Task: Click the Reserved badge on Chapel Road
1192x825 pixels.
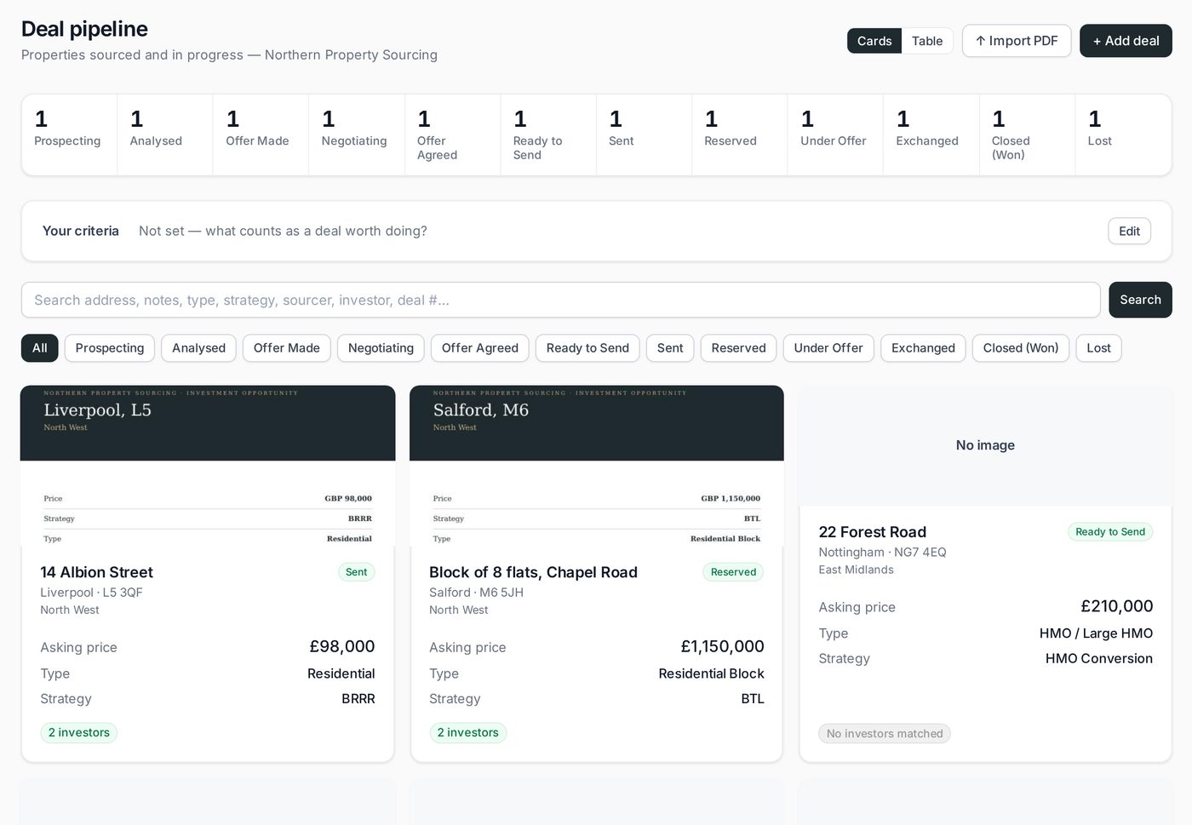Action: pos(733,572)
